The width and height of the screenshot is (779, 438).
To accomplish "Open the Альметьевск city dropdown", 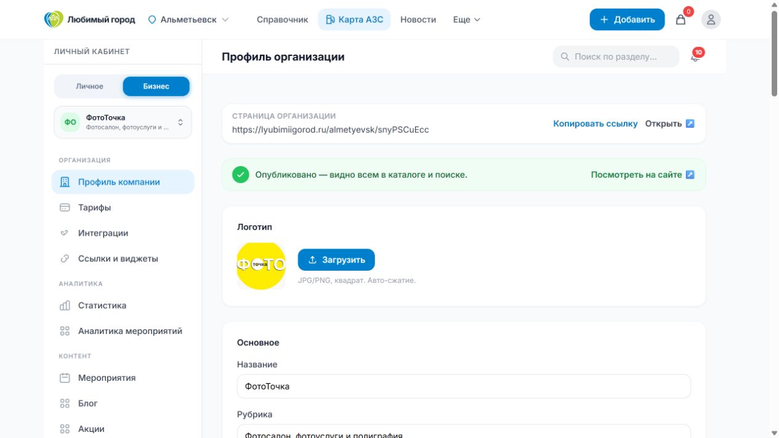I will [x=188, y=20].
